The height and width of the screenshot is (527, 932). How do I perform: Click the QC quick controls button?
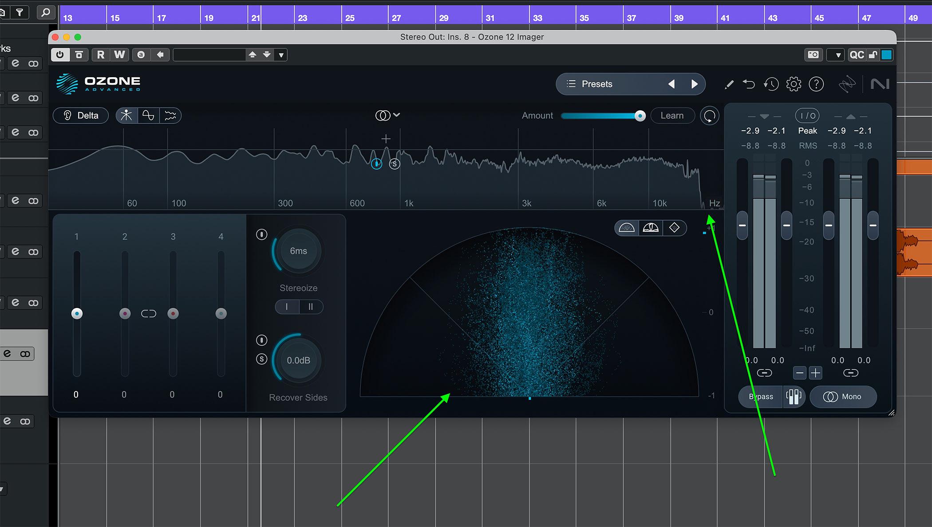tap(857, 55)
